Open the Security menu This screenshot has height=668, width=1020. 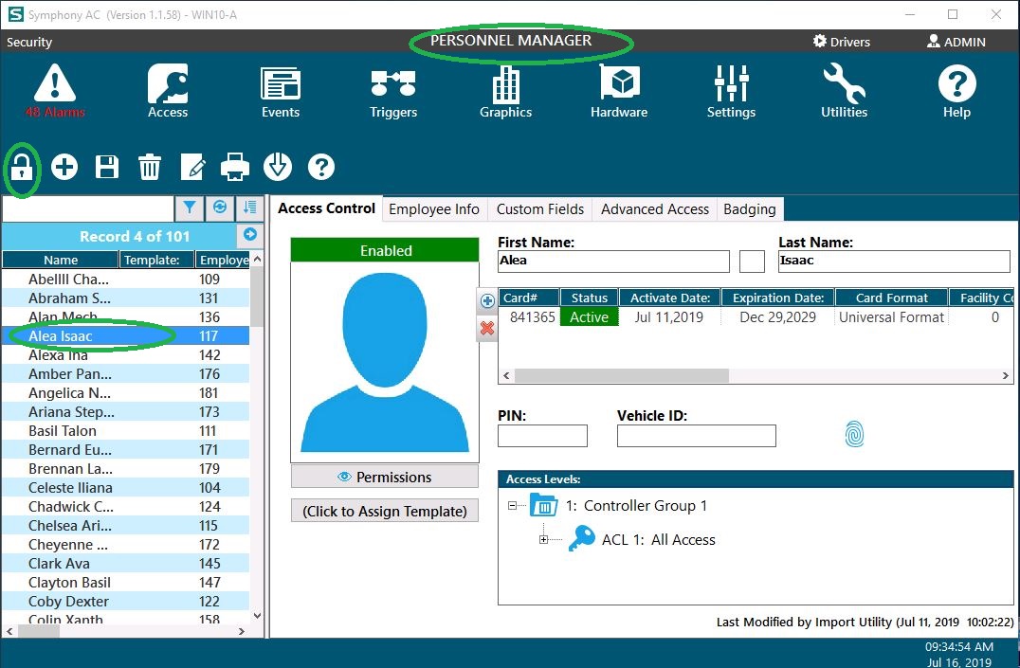29,43
